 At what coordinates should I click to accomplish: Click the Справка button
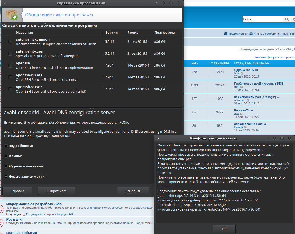(x=17, y=191)
